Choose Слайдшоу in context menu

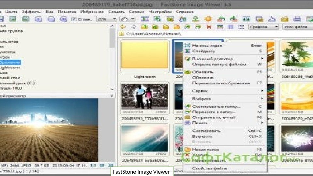pos(225,51)
